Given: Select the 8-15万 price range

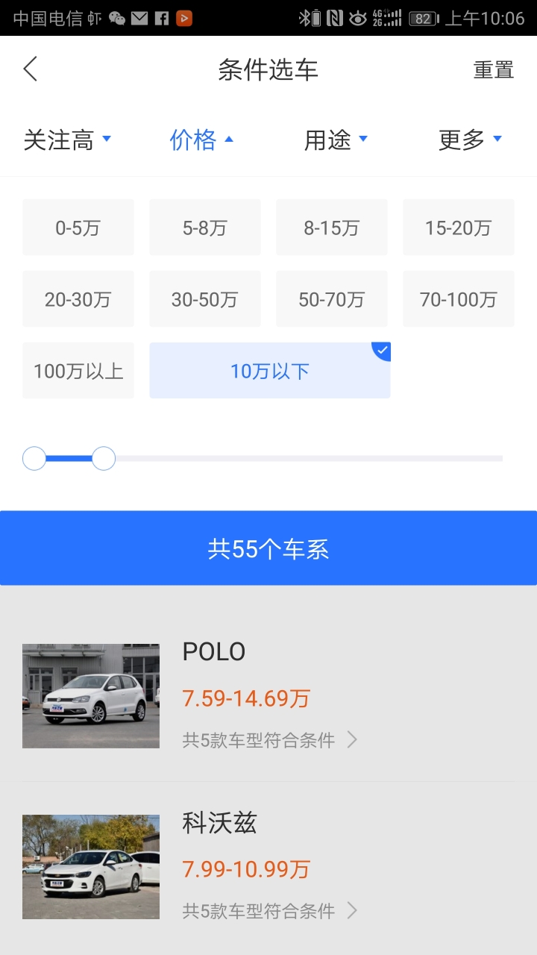Looking at the screenshot, I should 332,228.
